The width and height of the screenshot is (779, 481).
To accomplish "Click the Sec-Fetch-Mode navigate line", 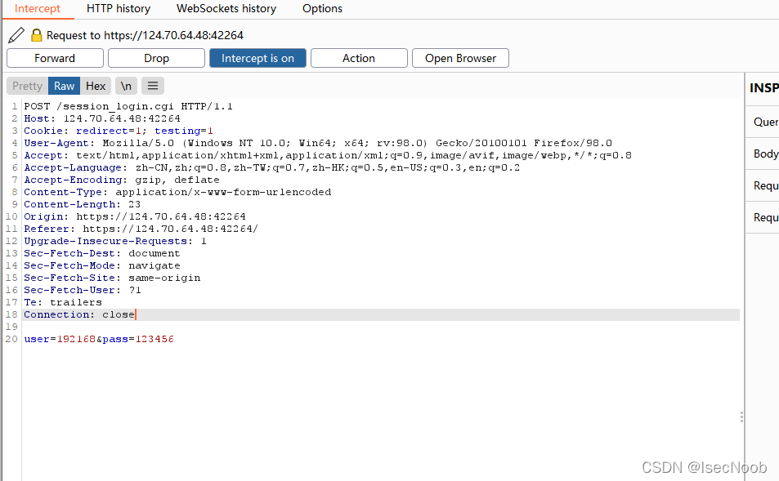I will point(102,265).
